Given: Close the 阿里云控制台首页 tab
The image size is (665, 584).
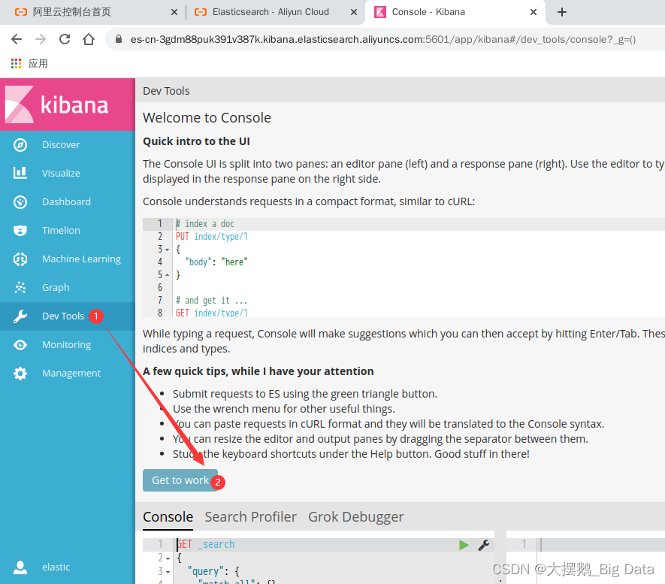Looking at the screenshot, I should 174,12.
